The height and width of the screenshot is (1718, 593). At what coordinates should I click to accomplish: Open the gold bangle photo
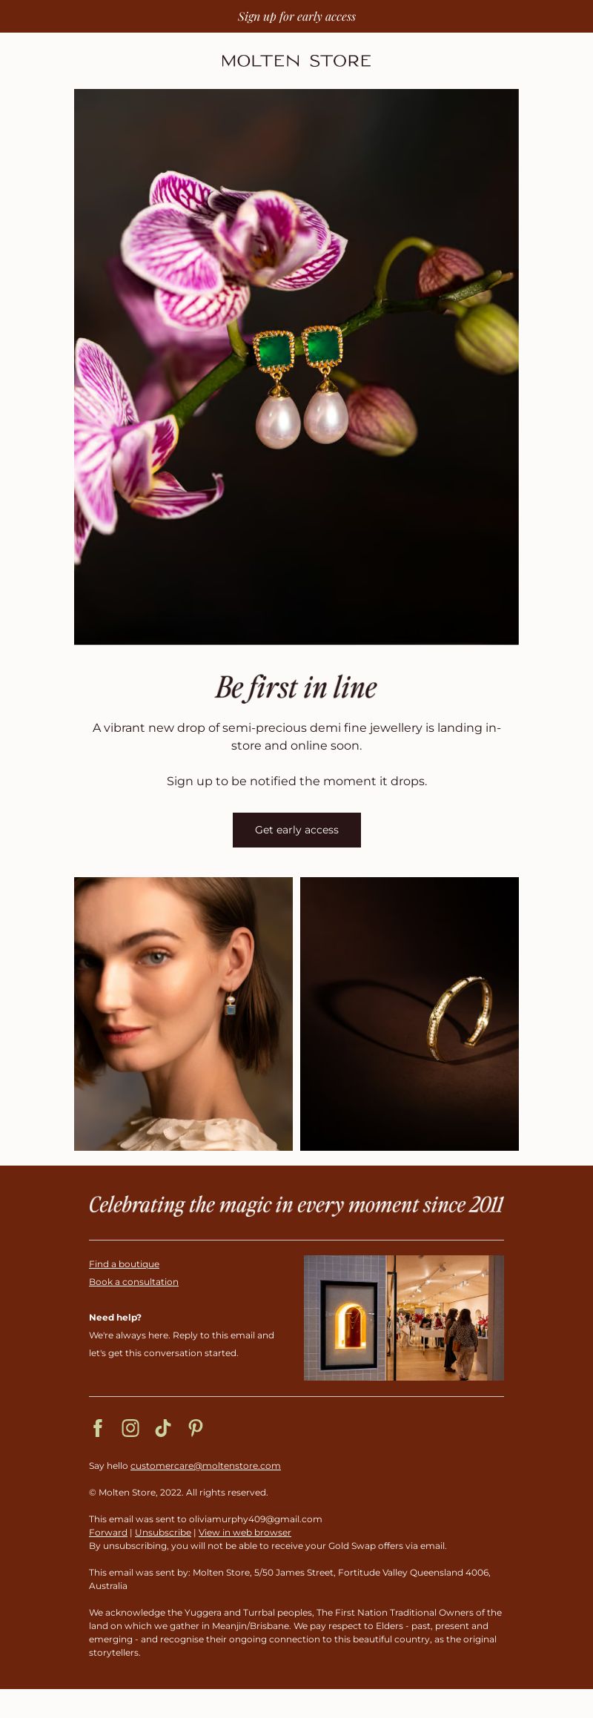[x=409, y=1014]
